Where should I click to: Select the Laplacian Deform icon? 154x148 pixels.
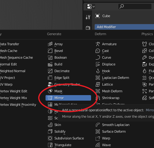pos(98,78)
